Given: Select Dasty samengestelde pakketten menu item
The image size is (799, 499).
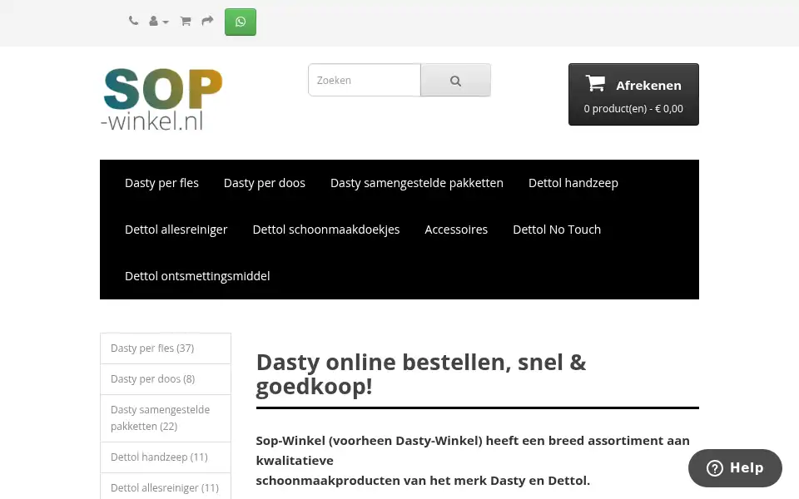Looking at the screenshot, I should (x=417, y=183).
